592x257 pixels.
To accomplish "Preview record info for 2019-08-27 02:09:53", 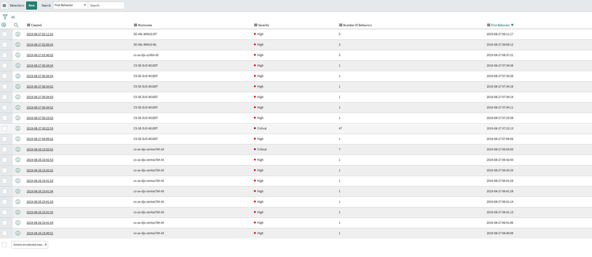I will tap(18, 45).
